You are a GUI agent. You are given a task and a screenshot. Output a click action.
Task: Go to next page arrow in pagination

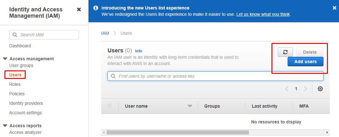point(305,89)
